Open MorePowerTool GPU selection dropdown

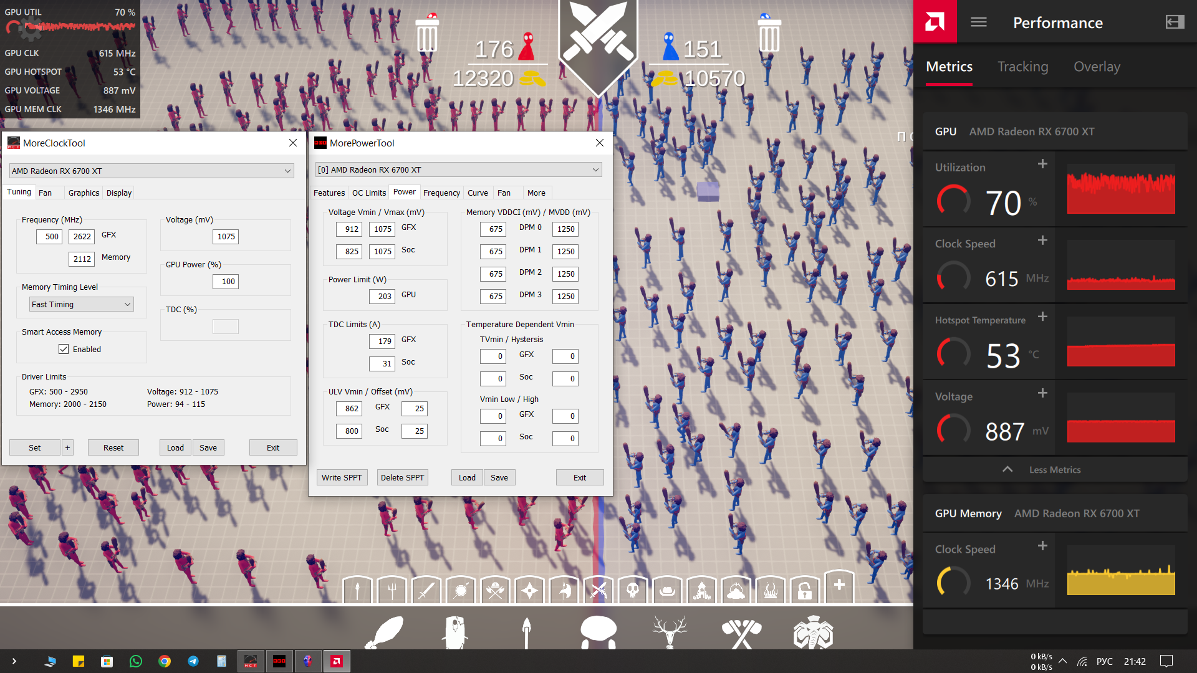[458, 169]
